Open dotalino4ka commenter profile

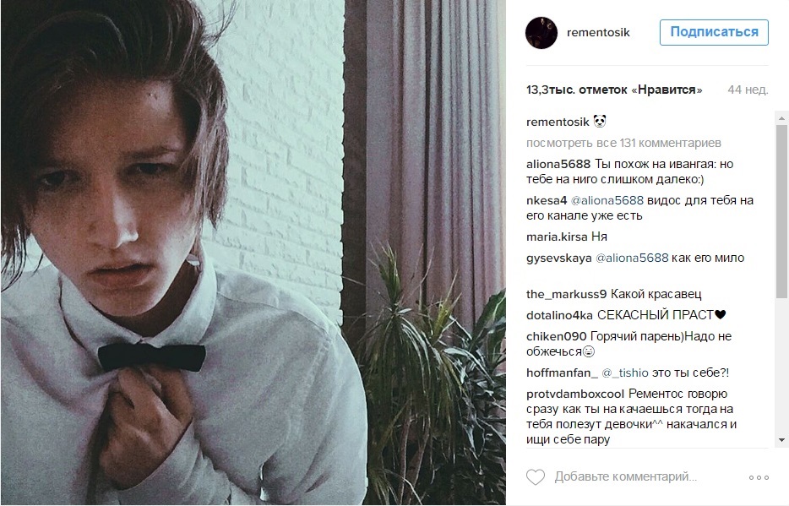tap(559, 315)
